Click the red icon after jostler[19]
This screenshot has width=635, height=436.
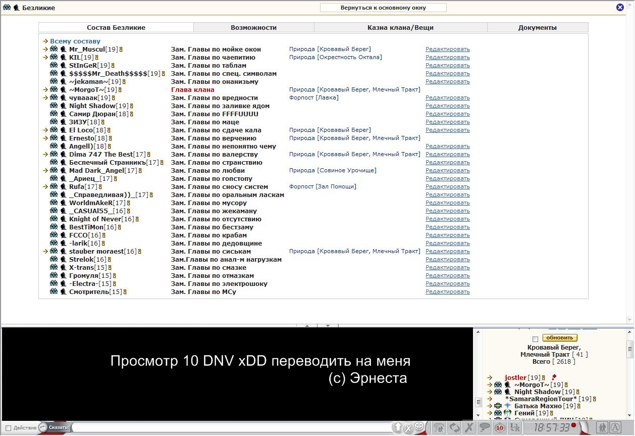point(554,377)
